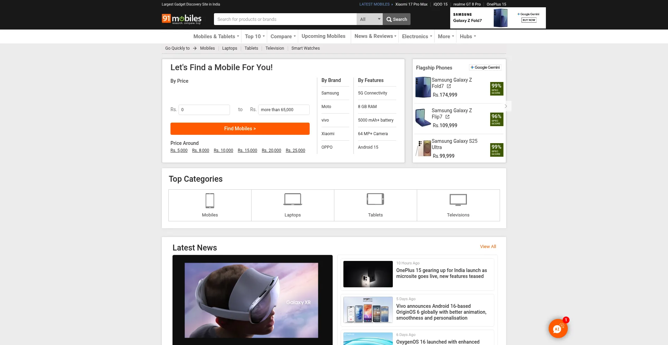Filter mobiles by 64 MP+ Camera

[373, 134]
